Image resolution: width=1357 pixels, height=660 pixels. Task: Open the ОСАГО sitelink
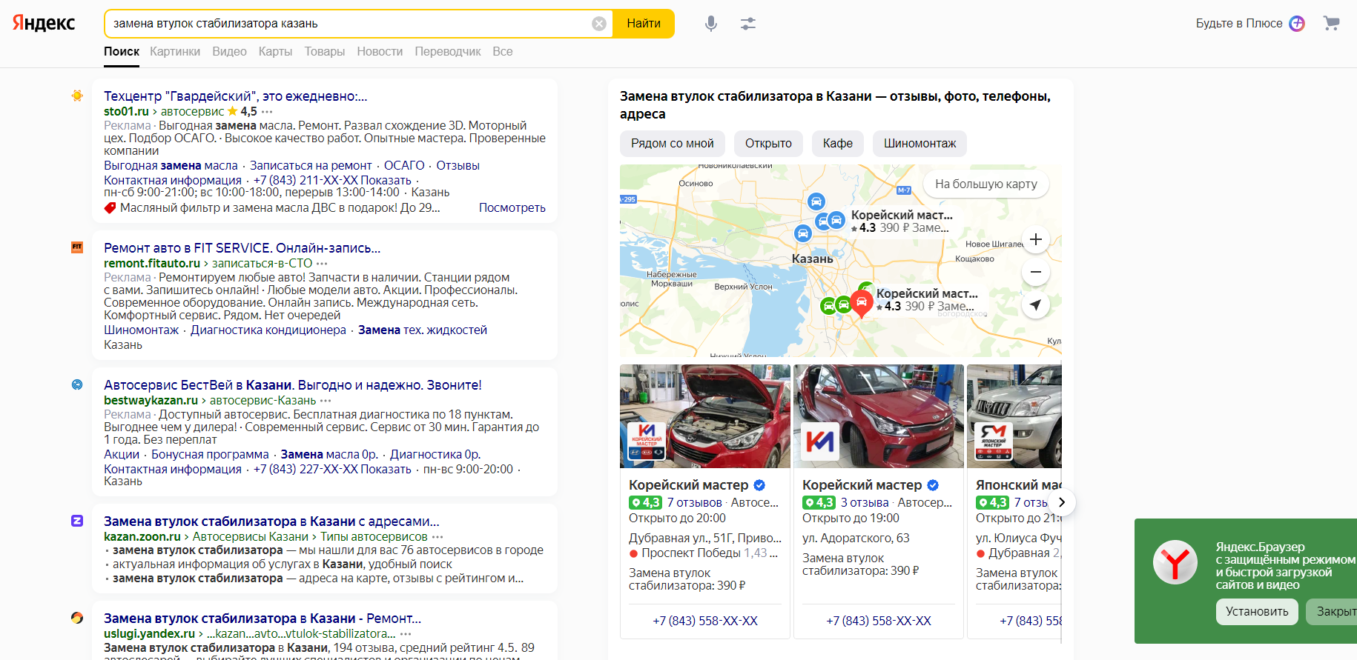(404, 166)
